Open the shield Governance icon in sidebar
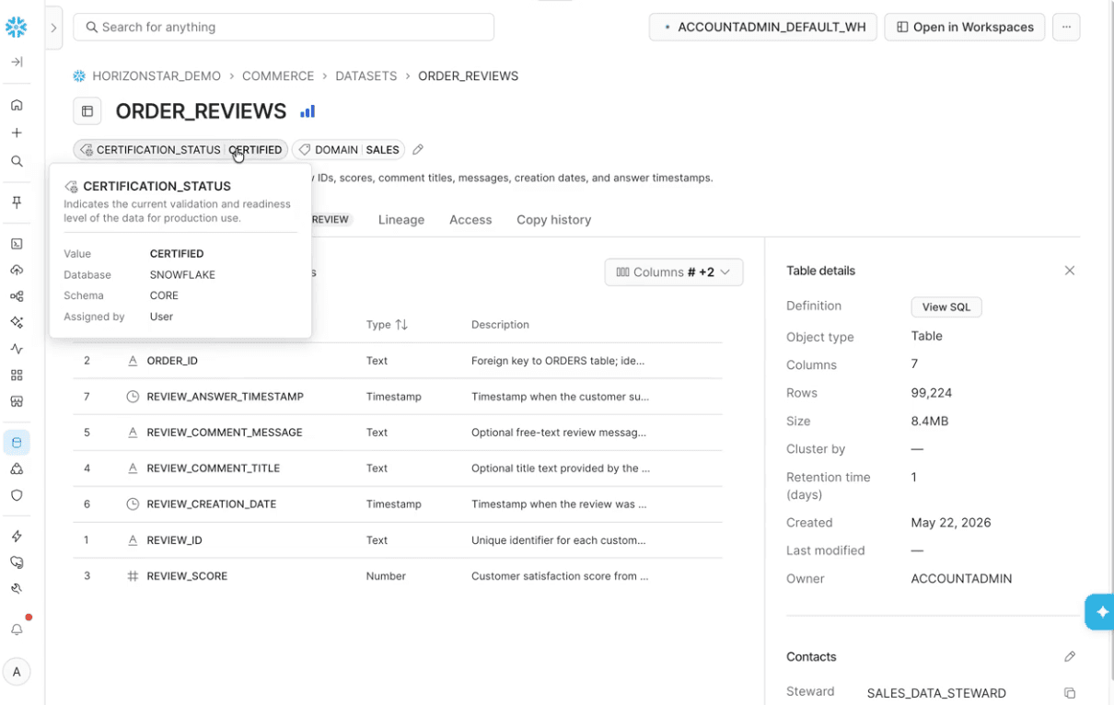The height and width of the screenshot is (705, 1114). tap(17, 495)
